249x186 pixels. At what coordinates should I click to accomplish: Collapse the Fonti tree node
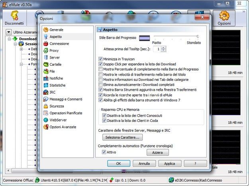[21, 64]
